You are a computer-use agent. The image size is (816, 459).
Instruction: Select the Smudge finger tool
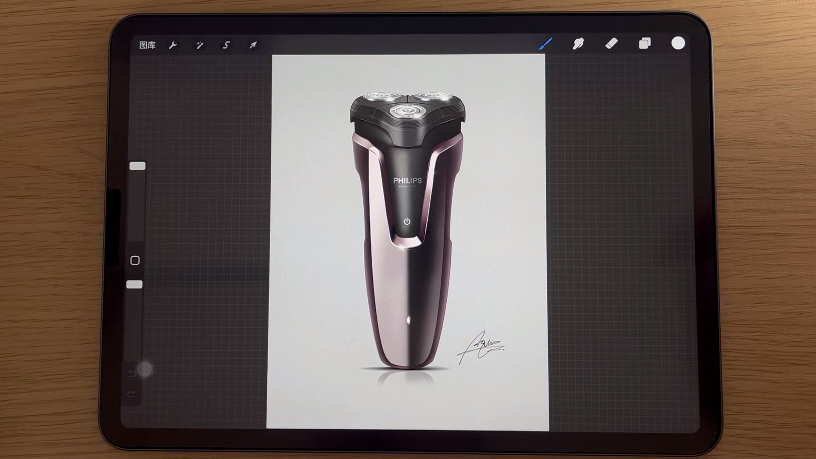578,44
